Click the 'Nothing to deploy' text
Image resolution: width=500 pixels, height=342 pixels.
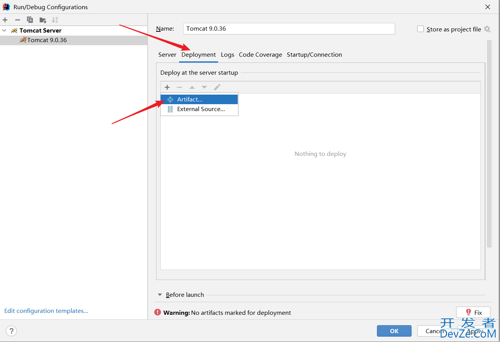tap(320, 154)
